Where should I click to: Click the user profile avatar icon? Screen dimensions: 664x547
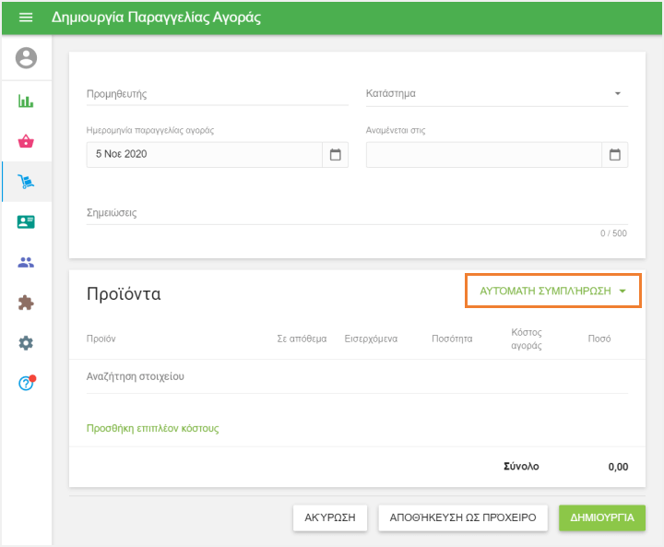(26, 58)
